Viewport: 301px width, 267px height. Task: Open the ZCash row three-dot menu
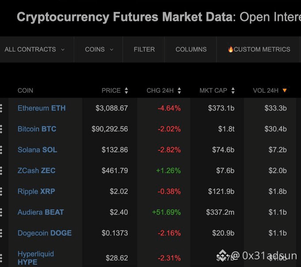1,171
